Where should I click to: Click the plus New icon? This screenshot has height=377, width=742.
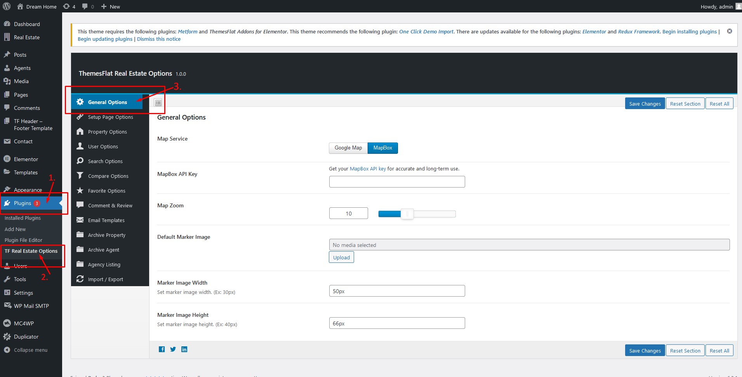pyautogui.click(x=104, y=6)
